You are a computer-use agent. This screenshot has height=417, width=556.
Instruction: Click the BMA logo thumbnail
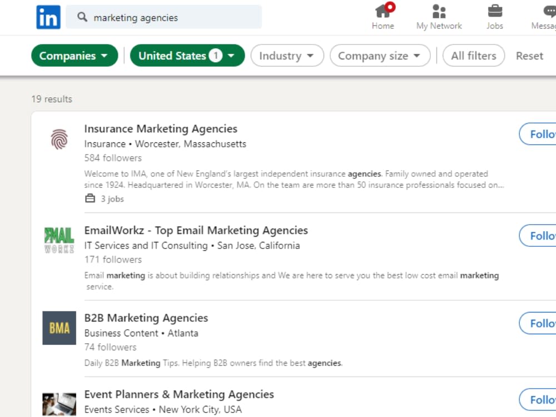[58, 328]
